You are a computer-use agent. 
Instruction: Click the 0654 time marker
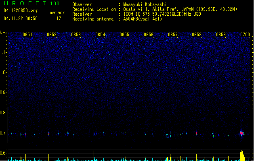click(x=100, y=35)
